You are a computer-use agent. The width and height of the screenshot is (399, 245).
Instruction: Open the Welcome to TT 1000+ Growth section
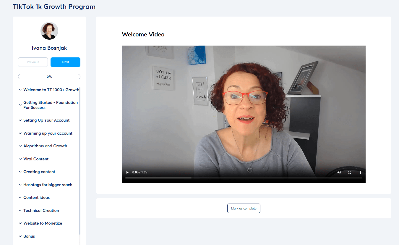[x=51, y=90]
